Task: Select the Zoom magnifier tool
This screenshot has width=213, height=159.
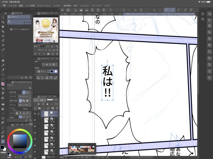Action: [3, 17]
